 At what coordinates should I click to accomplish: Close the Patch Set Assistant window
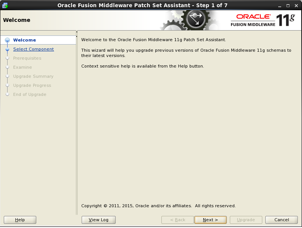(296, 6)
